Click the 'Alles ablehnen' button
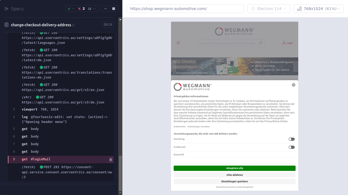The height and width of the screenshot is (195, 348). (x=234, y=175)
